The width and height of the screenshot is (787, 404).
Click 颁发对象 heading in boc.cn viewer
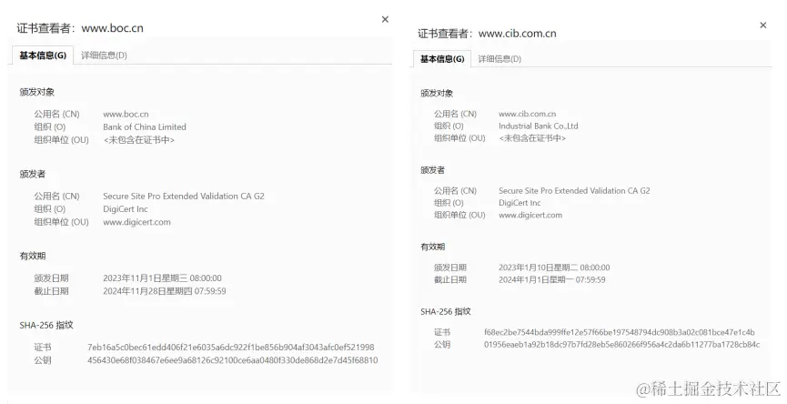[x=37, y=92]
